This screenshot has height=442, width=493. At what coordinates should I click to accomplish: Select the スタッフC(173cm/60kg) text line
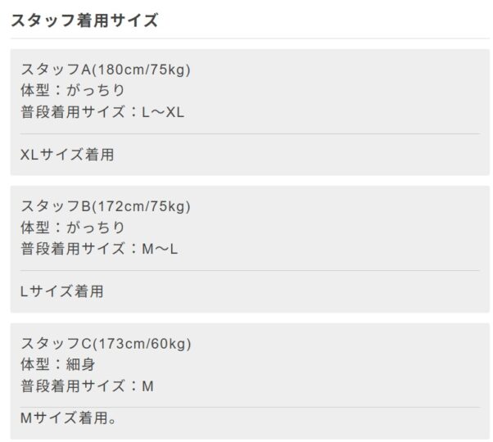click(106, 343)
